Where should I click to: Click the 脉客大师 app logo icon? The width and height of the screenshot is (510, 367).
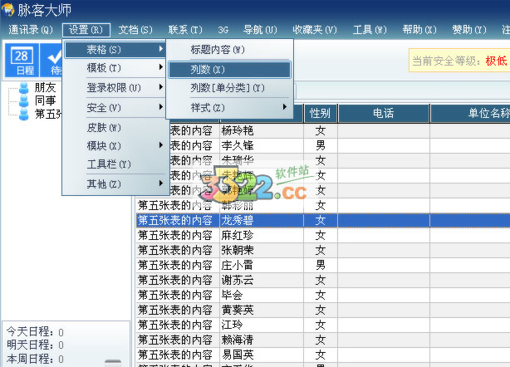pyautogui.click(x=7, y=9)
